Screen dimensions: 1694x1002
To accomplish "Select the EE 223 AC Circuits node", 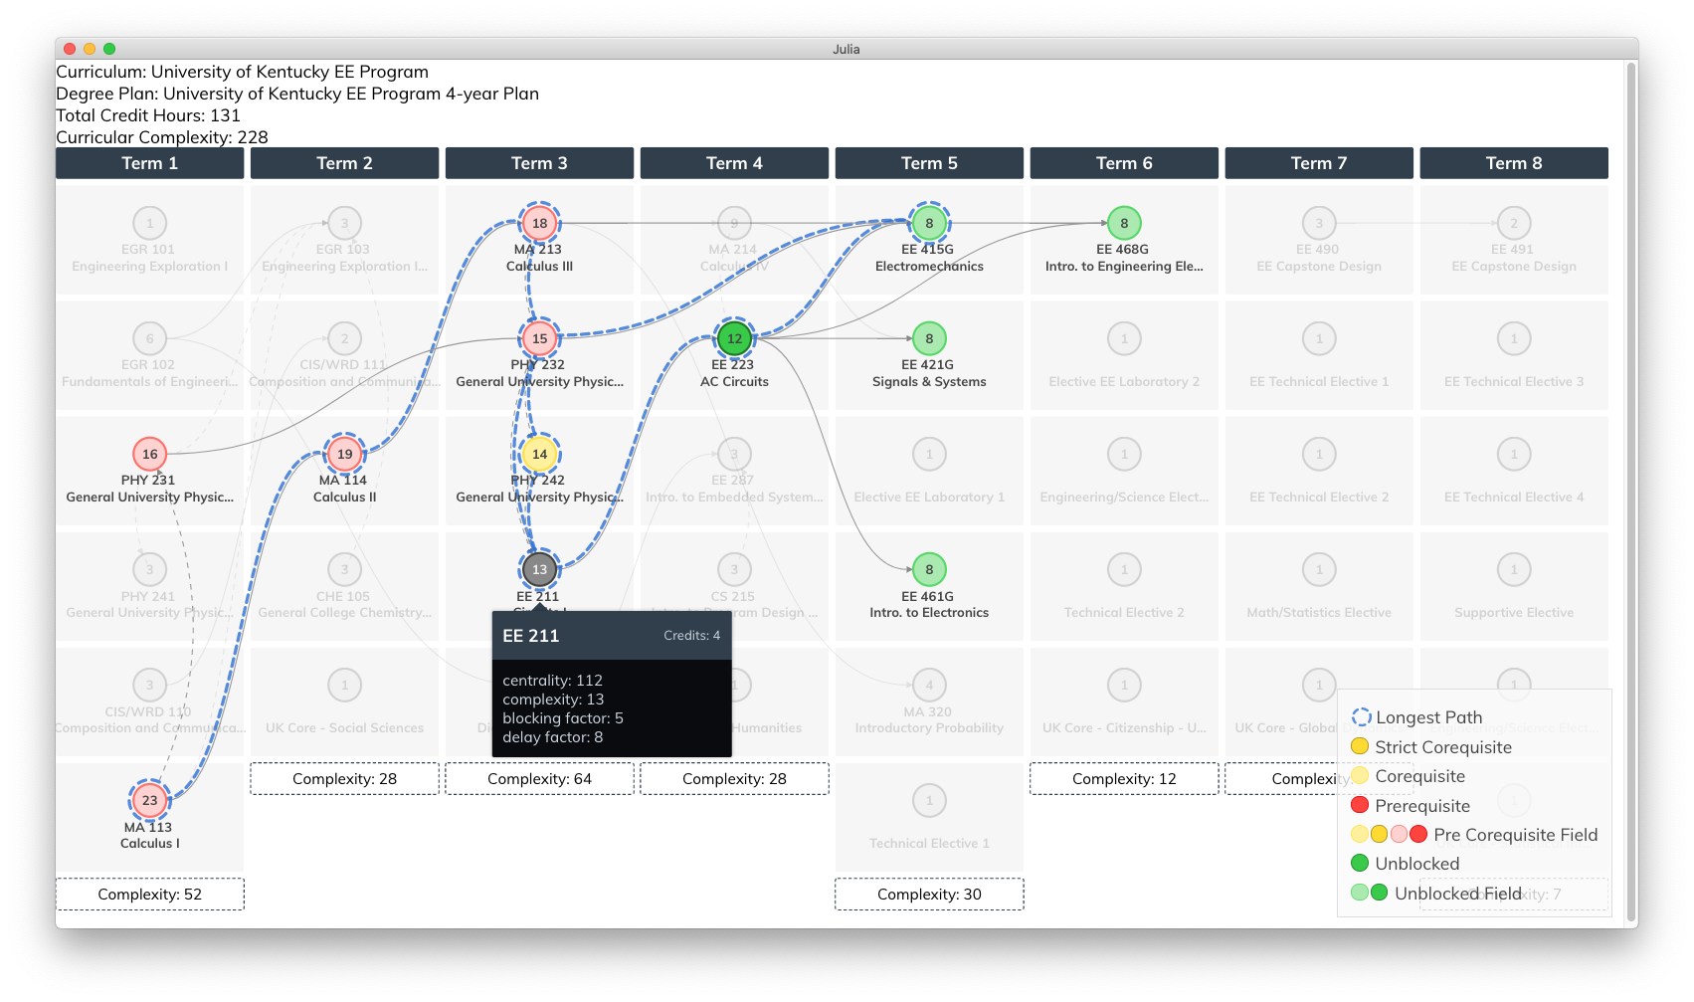I will point(734,338).
